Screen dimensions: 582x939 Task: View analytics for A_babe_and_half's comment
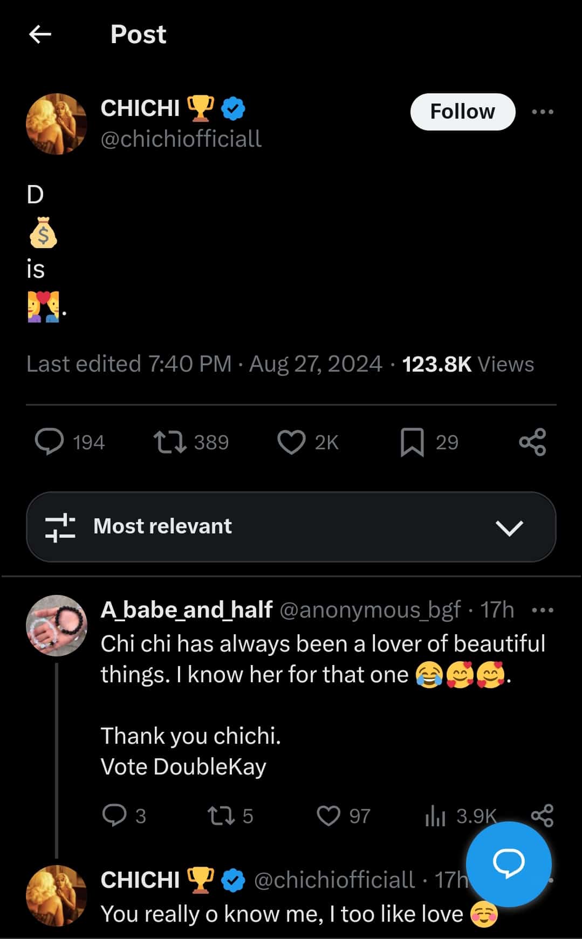[435, 815]
